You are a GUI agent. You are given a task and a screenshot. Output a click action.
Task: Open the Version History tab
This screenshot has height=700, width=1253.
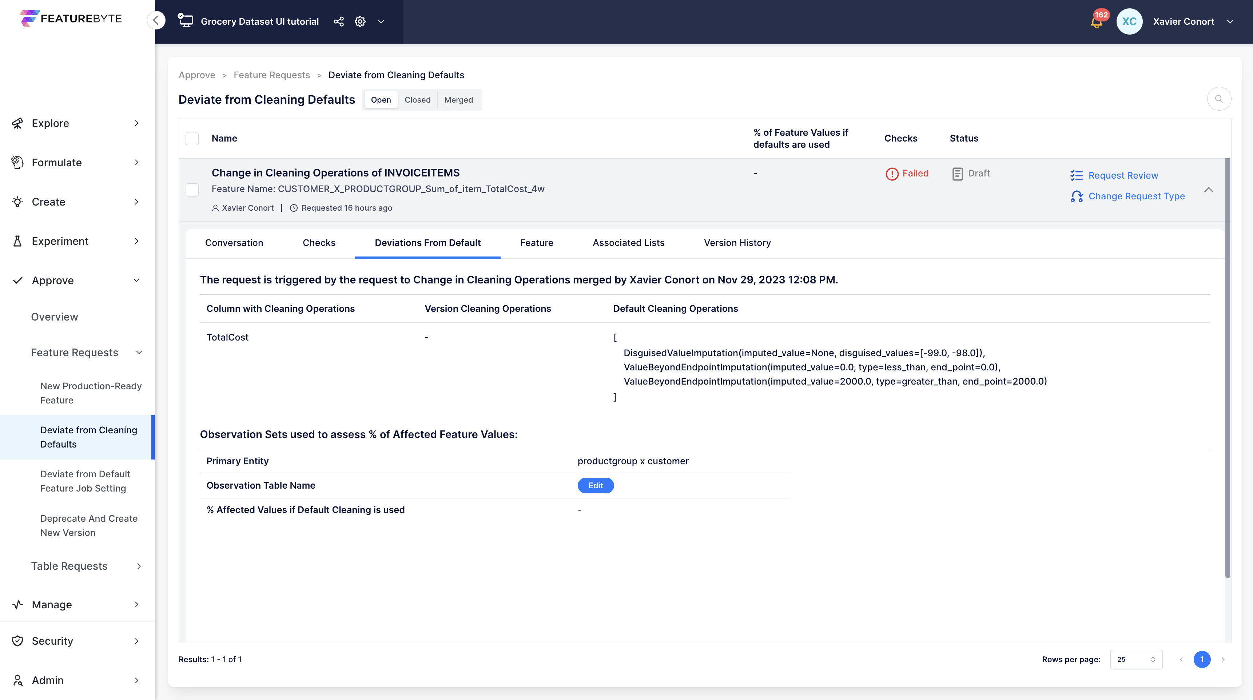coord(737,243)
